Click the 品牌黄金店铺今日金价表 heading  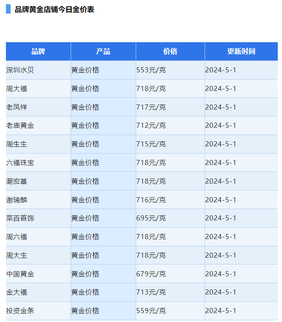54,9
